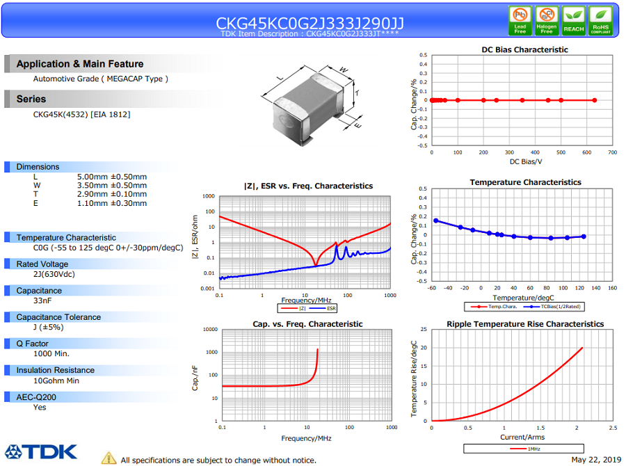Select the 33nF capacitance value
The image size is (626, 466).
coord(42,300)
